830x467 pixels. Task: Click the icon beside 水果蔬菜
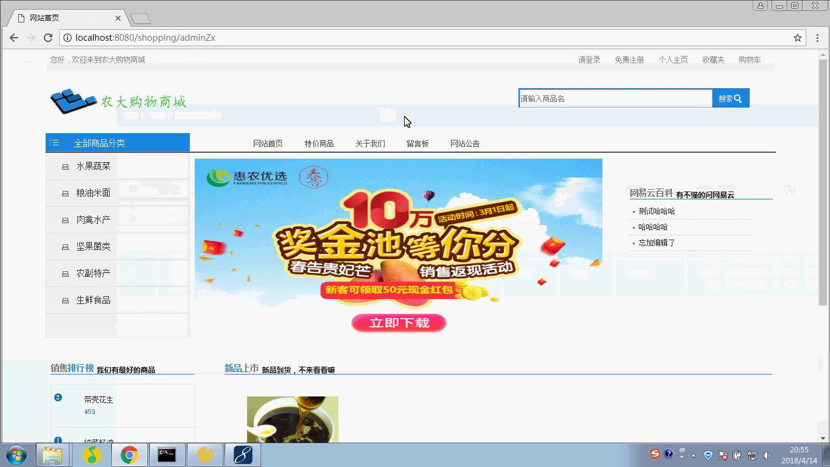(65, 167)
